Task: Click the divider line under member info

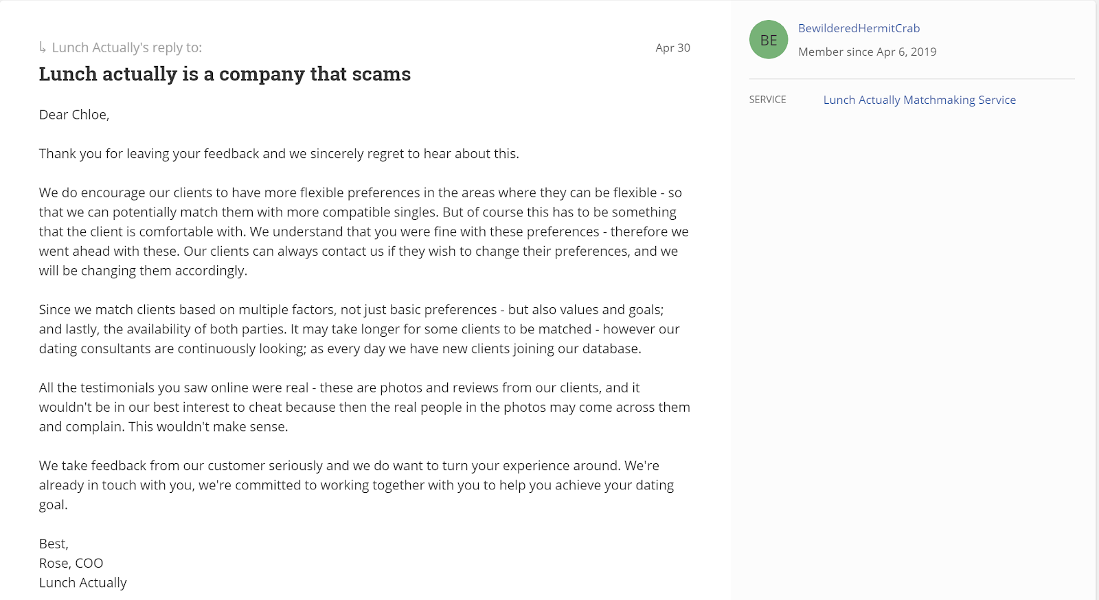Action: [911, 79]
